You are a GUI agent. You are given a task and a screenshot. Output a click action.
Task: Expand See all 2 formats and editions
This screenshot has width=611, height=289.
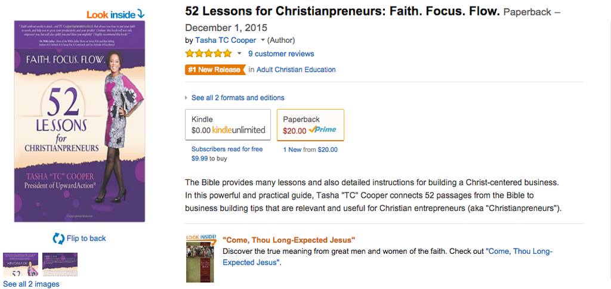pos(237,98)
